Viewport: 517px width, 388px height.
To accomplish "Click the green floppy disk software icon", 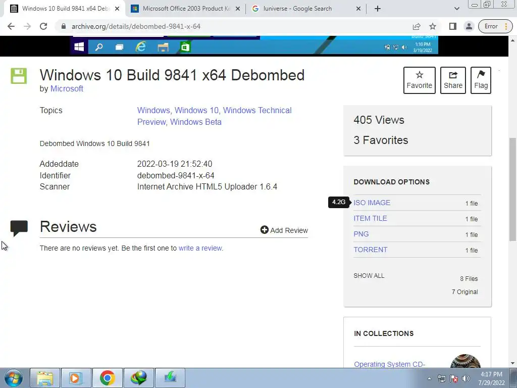I will click(x=19, y=76).
